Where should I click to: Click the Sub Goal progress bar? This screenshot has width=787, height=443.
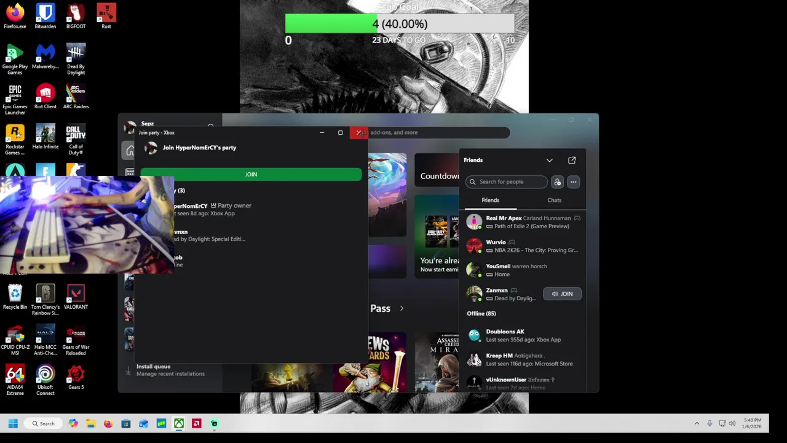[x=400, y=24]
